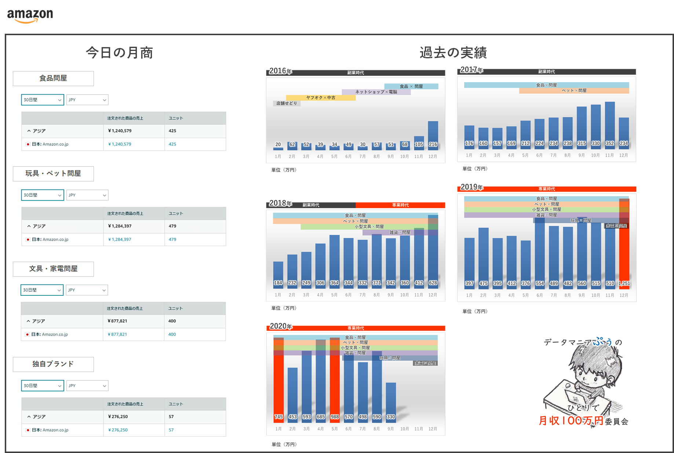Open the 30日間 dropdown under 食品問屋
The image size is (674, 453).
(43, 100)
